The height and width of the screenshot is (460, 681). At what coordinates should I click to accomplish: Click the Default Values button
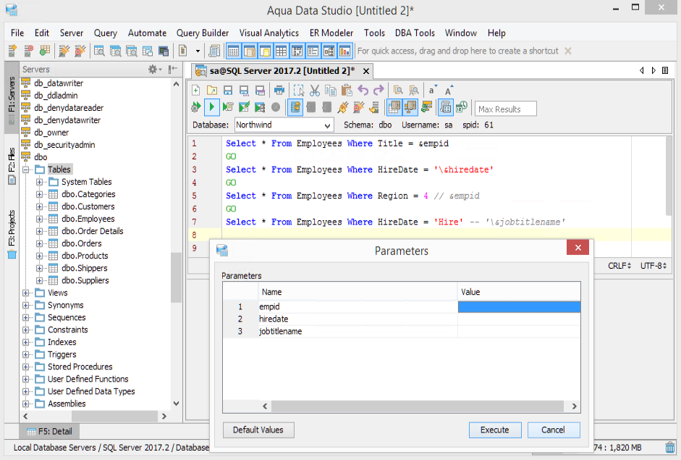[258, 430]
